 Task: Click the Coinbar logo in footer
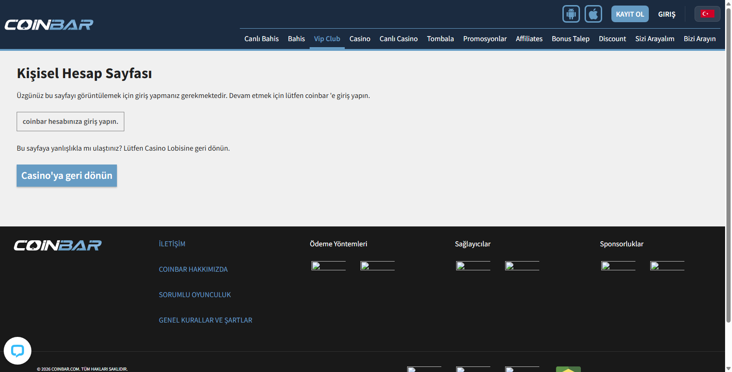click(58, 245)
